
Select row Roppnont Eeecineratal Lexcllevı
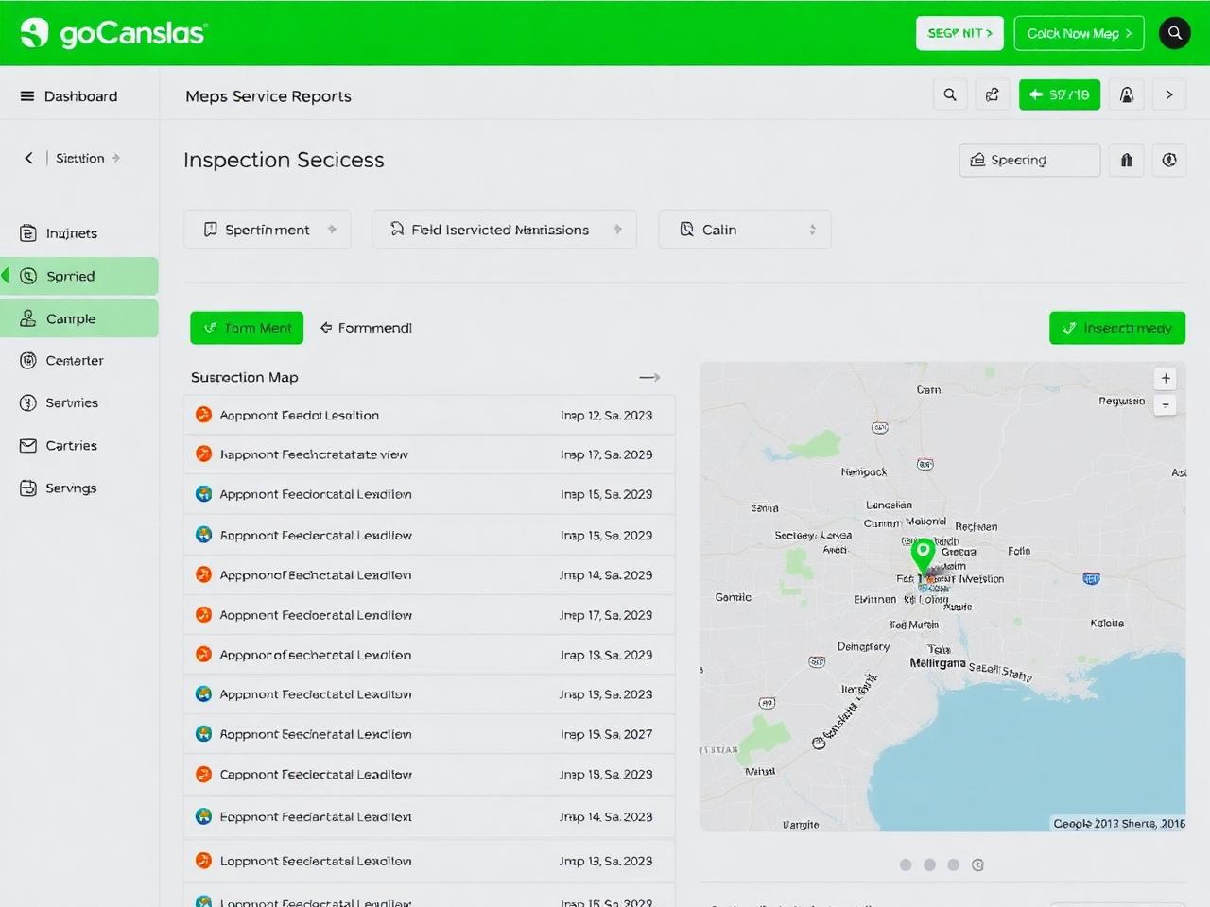coord(429,734)
